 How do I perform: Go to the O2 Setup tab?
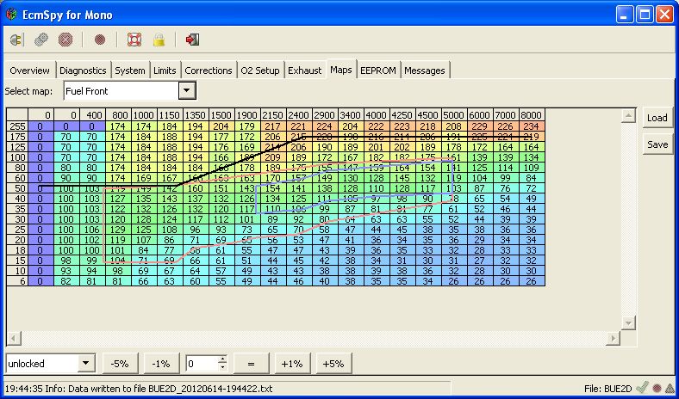[260, 71]
